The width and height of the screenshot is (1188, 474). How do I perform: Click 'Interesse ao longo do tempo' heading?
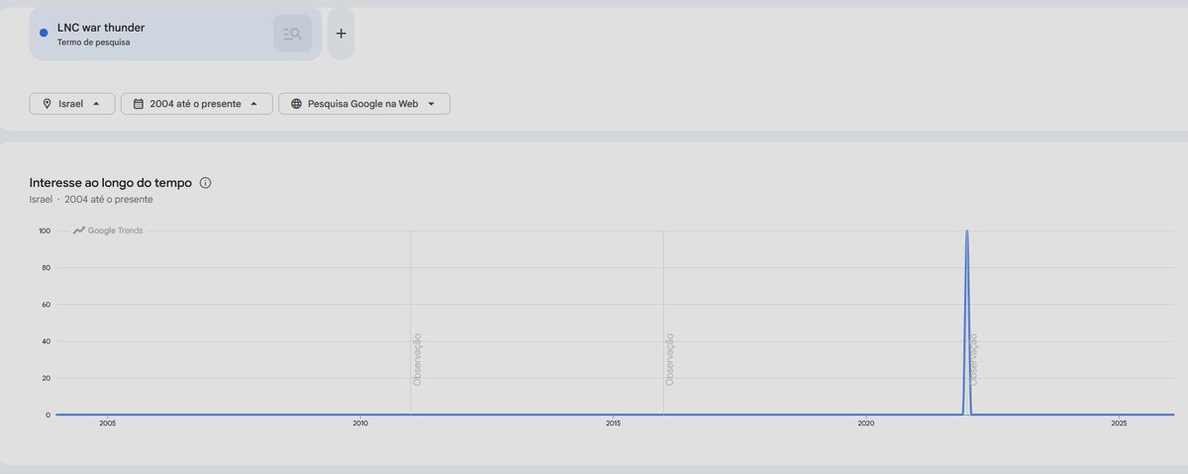[x=111, y=183]
